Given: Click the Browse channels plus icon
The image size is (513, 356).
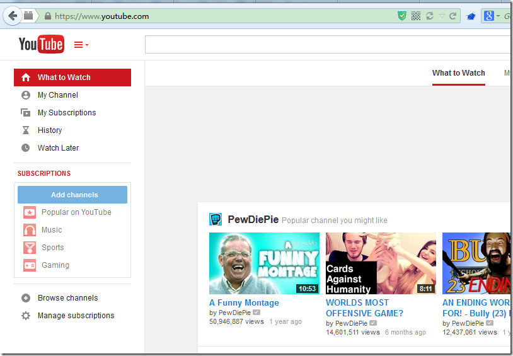Looking at the screenshot, I should (x=25, y=298).
